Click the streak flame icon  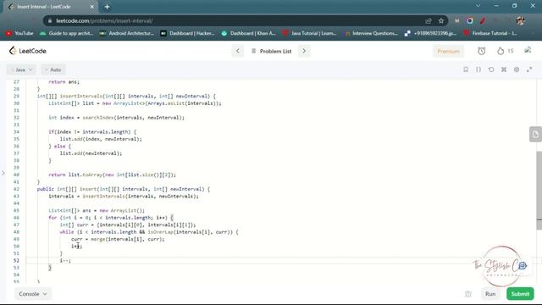501,51
